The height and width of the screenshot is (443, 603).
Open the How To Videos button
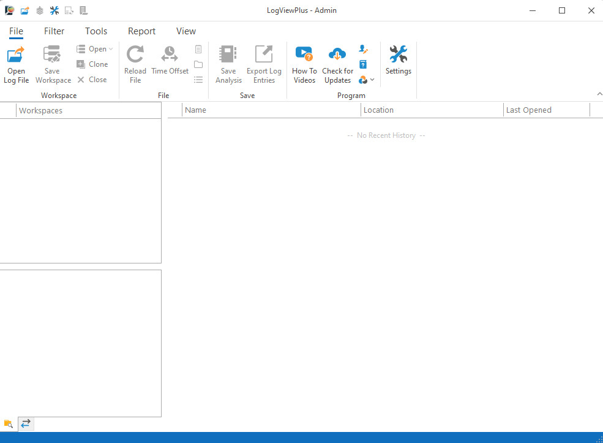coord(304,65)
